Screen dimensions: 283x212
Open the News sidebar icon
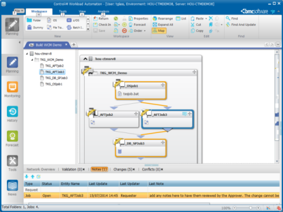[x=12, y=186]
